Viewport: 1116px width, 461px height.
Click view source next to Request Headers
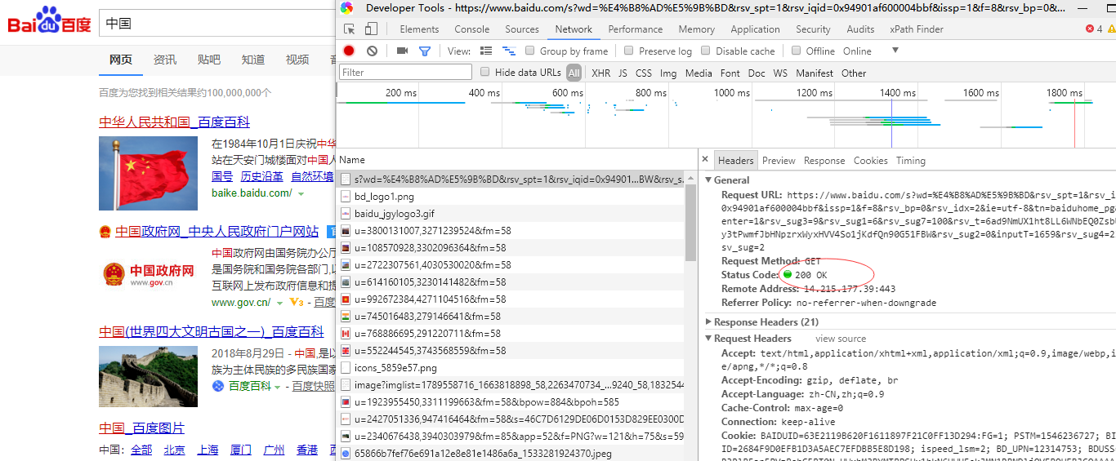(841, 339)
